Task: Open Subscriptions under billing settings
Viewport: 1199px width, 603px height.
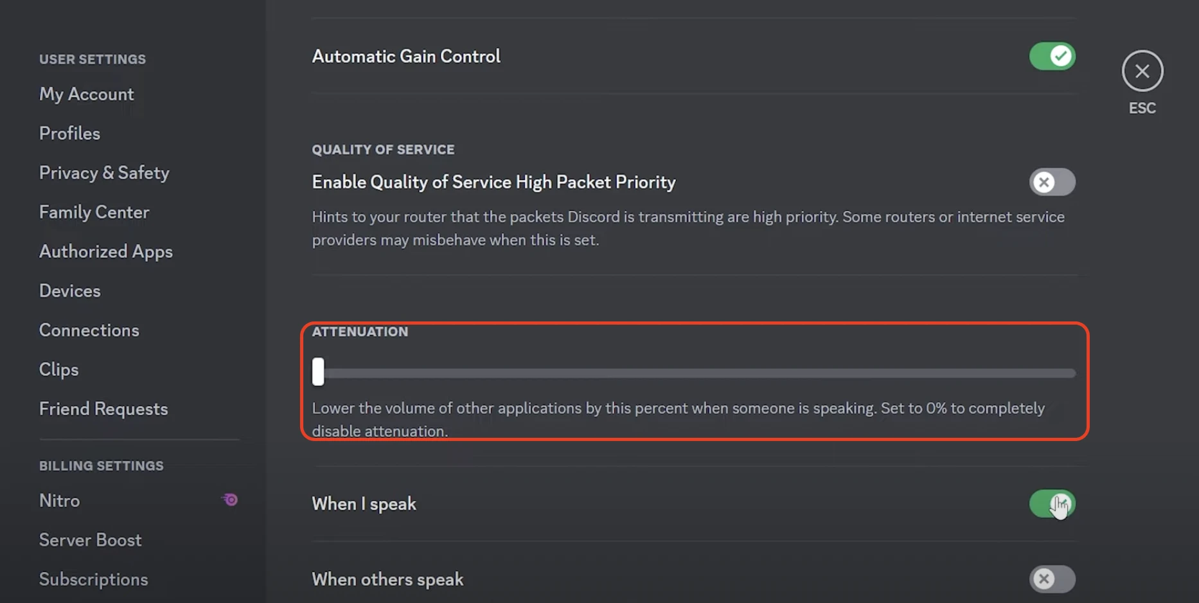Action: tap(93, 579)
